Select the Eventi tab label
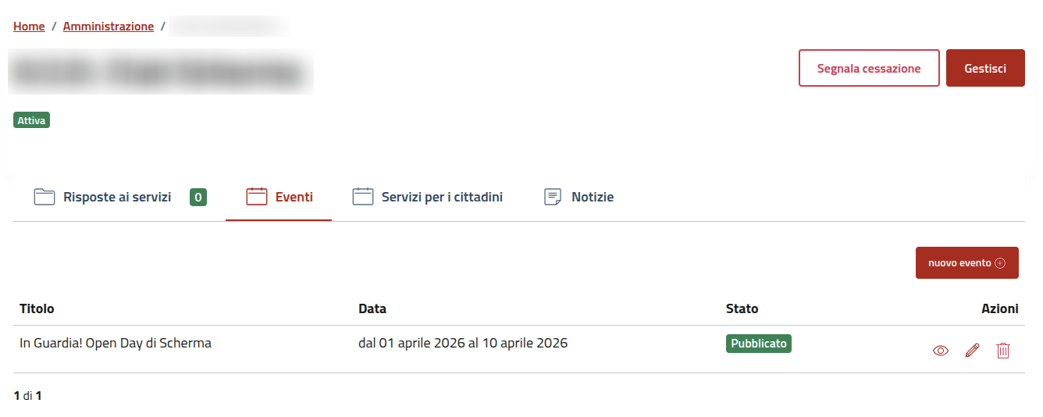The width and height of the screenshot is (1043, 417). 294,197
